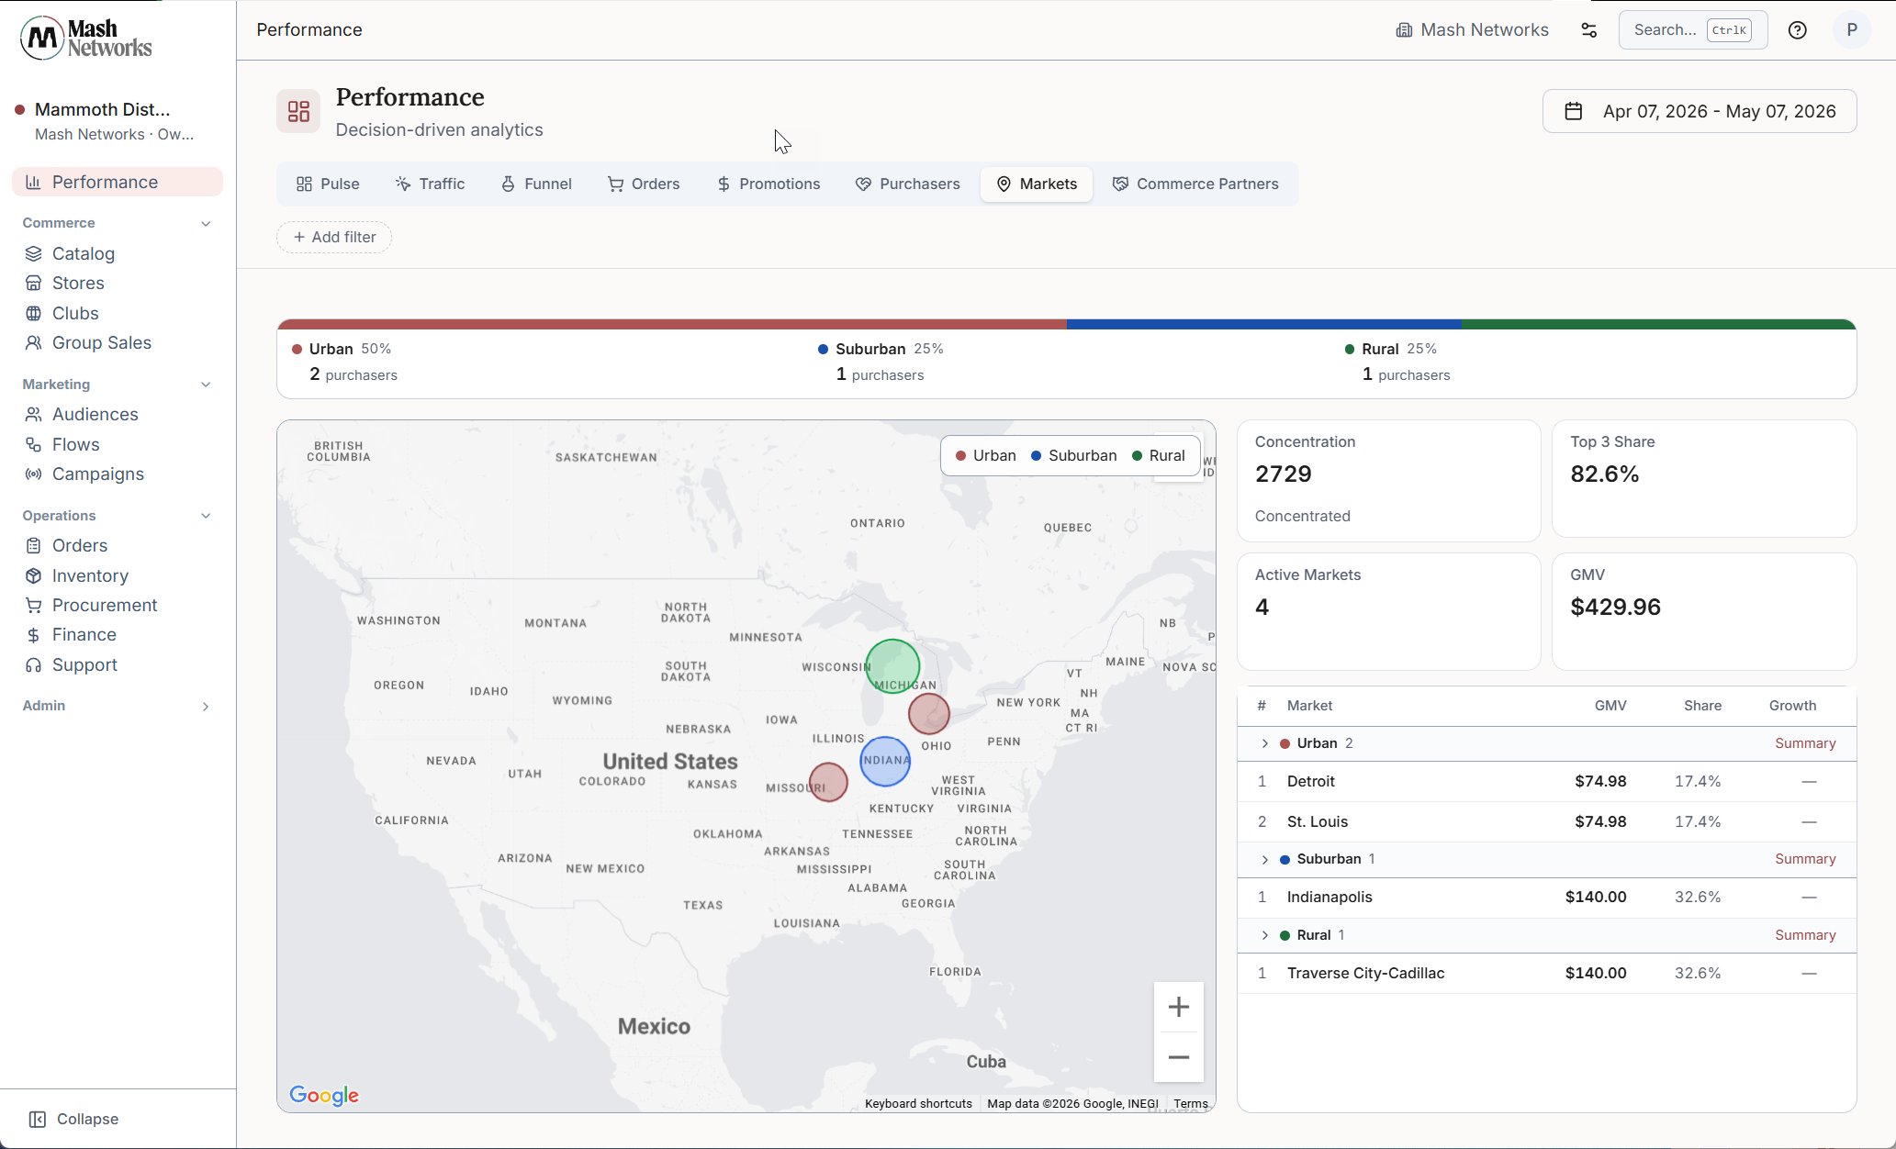The width and height of the screenshot is (1896, 1149).
Task: Open the user avatar P menu
Action: coord(1852,30)
